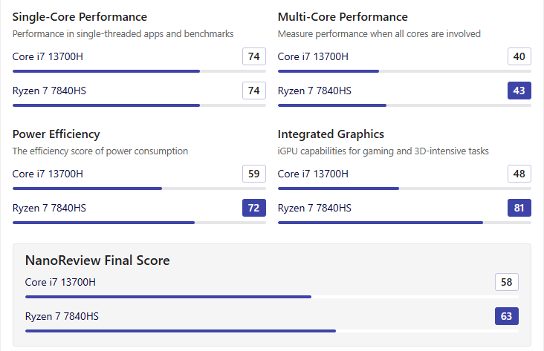This screenshot has width=544, height=351.
Task: Click Ryzen 7 7840HS label under Single-Core Performance
Action: (49, 91)
